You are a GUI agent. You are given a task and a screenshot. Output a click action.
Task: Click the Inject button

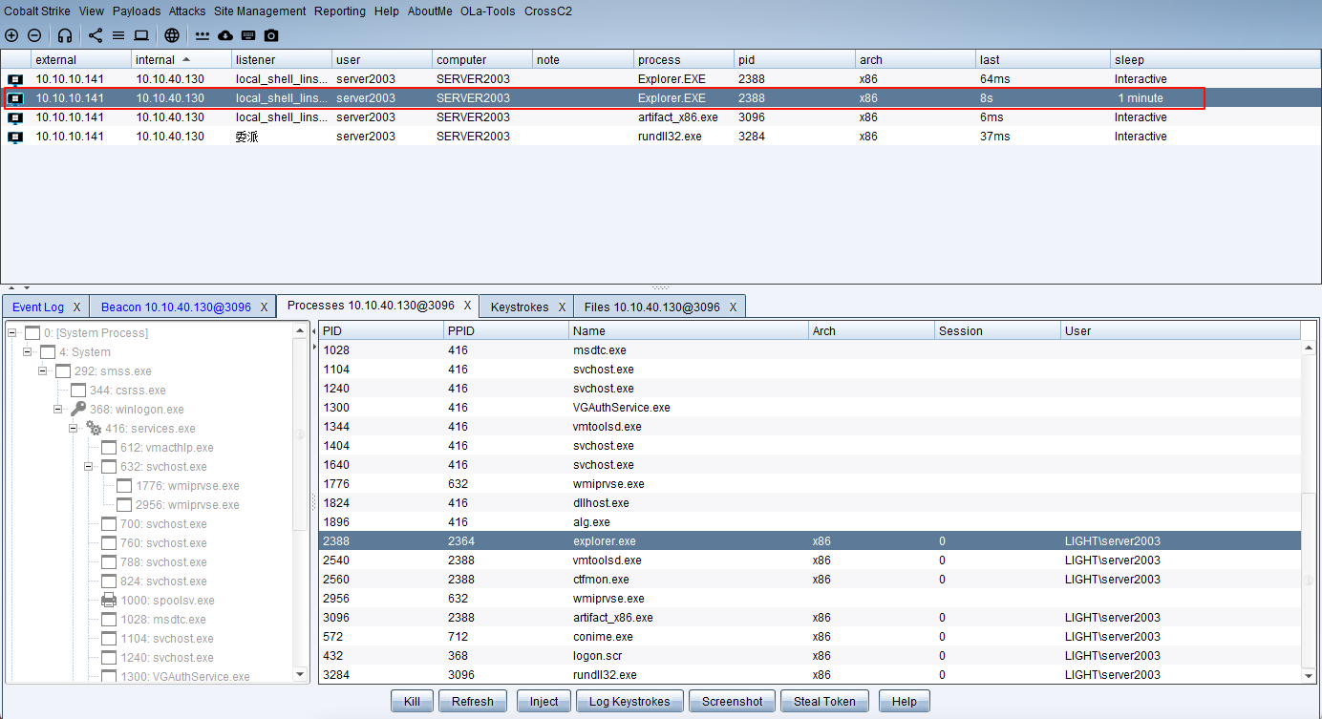[544, 701]
